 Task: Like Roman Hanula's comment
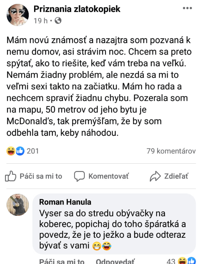coord(62,261)
